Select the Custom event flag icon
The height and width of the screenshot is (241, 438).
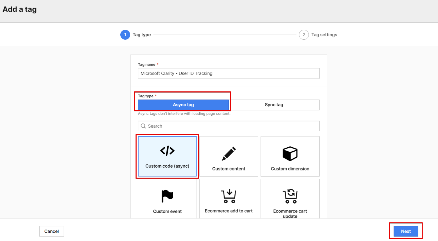tap(167, 196)
